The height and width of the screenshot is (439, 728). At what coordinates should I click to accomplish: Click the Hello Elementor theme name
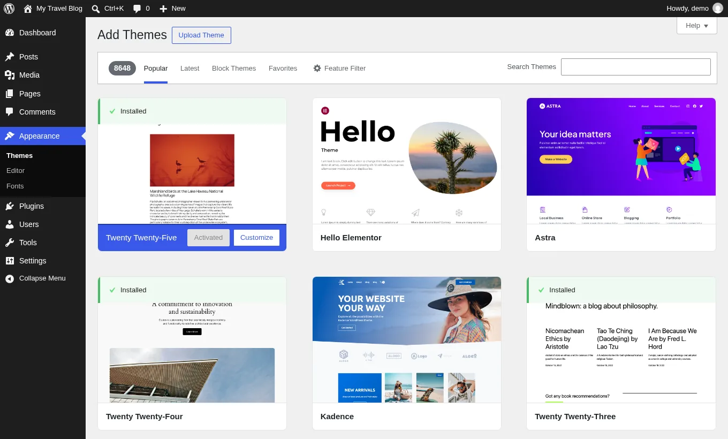(351, 238)
